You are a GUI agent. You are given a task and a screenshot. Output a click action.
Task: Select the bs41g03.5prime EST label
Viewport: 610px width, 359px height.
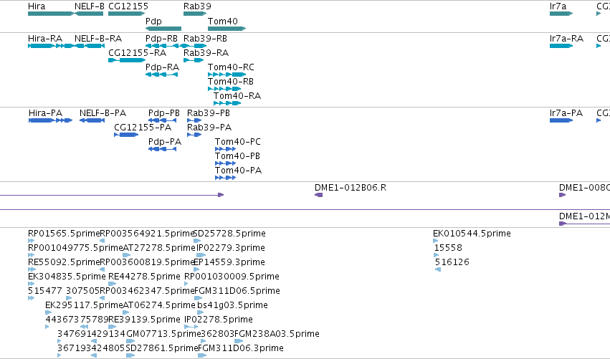click(233, 306)
